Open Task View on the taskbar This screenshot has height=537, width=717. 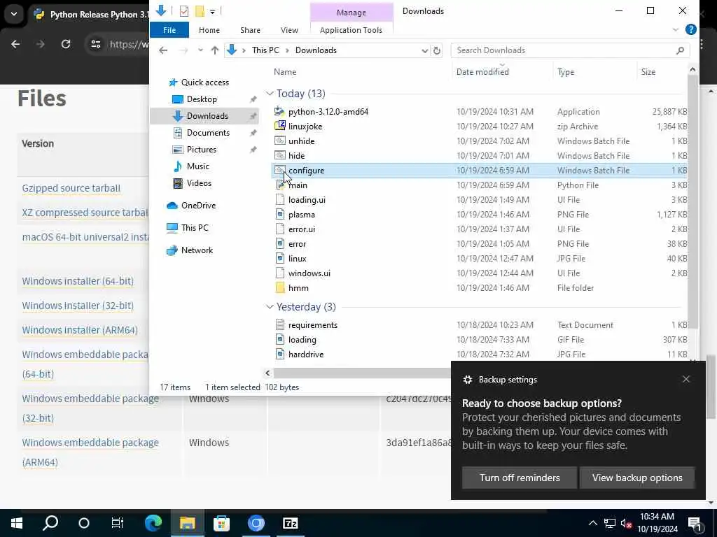[118, 523]
